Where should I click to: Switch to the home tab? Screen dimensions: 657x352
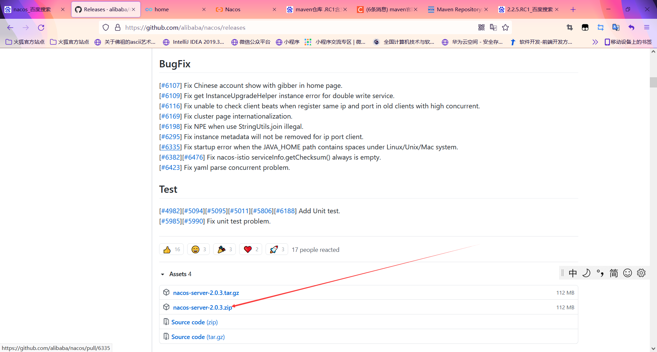click(175, 10)
